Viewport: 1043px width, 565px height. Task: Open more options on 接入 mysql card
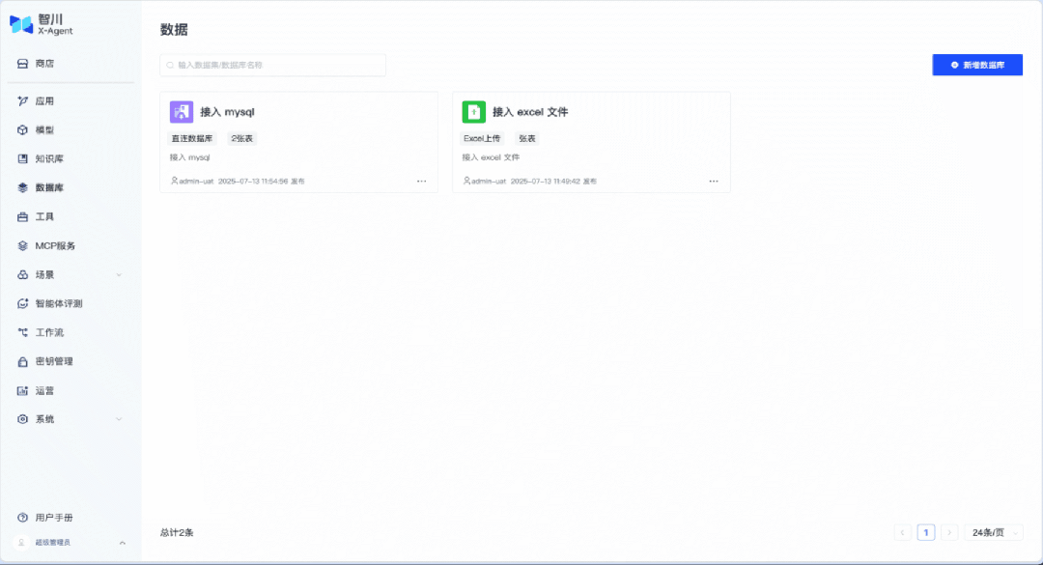[x=421, y=181]
